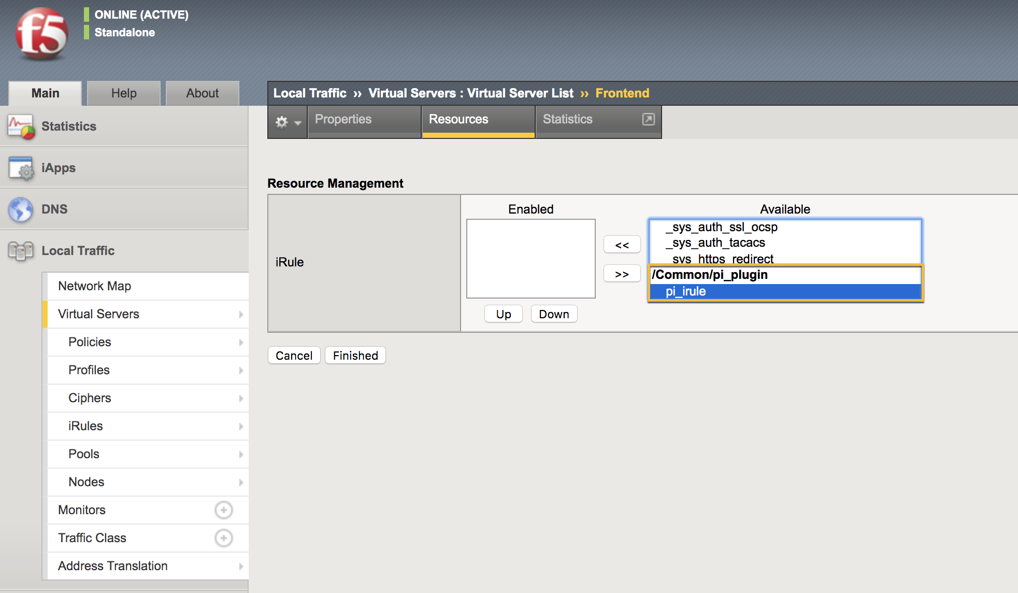Click plus icon next to Monitors

(x=223, y=510)
